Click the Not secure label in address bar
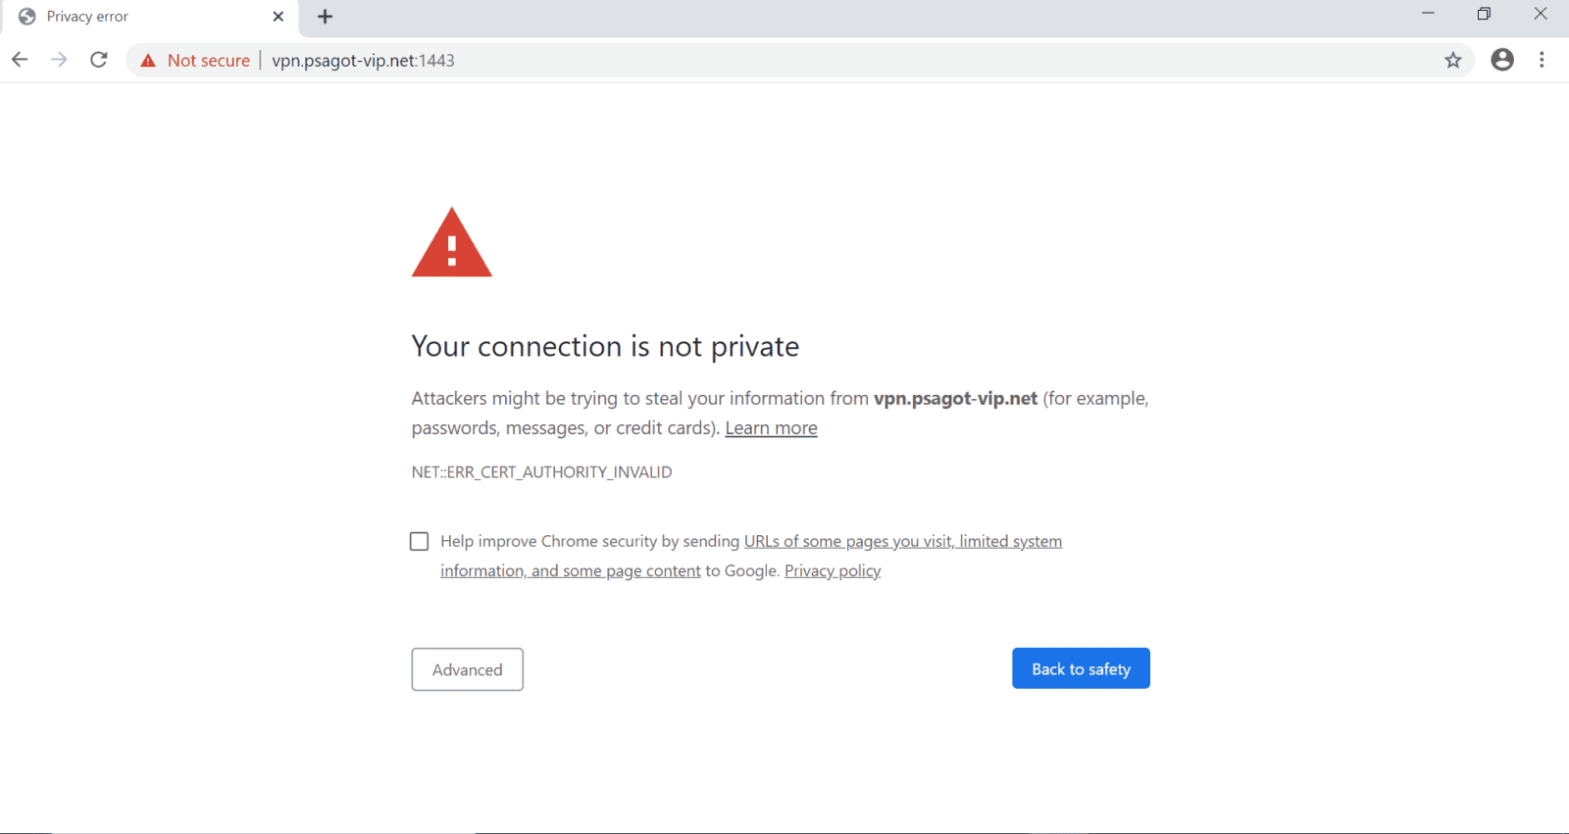This screenshot has width=1569, height=834. (208, 61)
